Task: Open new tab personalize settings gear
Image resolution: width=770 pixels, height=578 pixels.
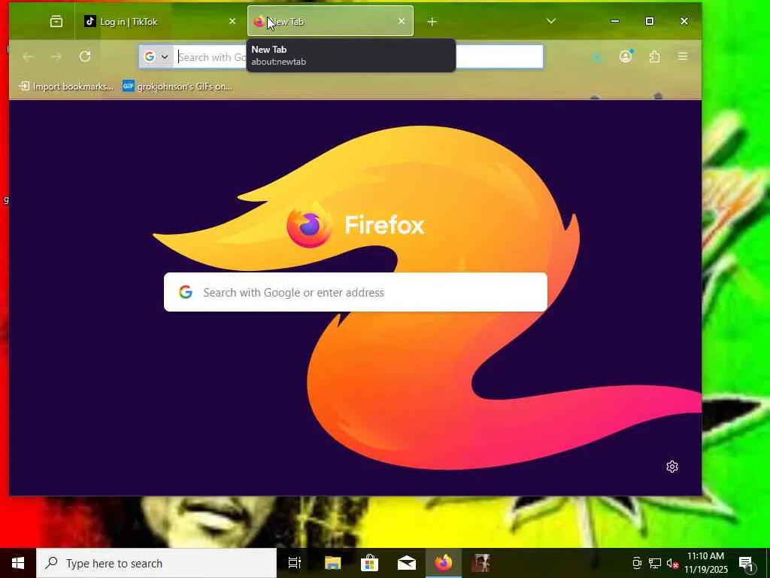Action: (x=671, y=467)
